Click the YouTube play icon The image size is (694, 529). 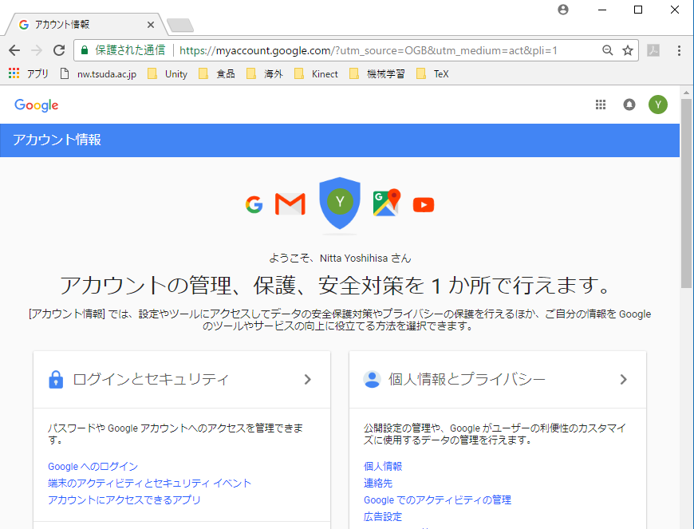pyautogui.click(x=424, y=205)
